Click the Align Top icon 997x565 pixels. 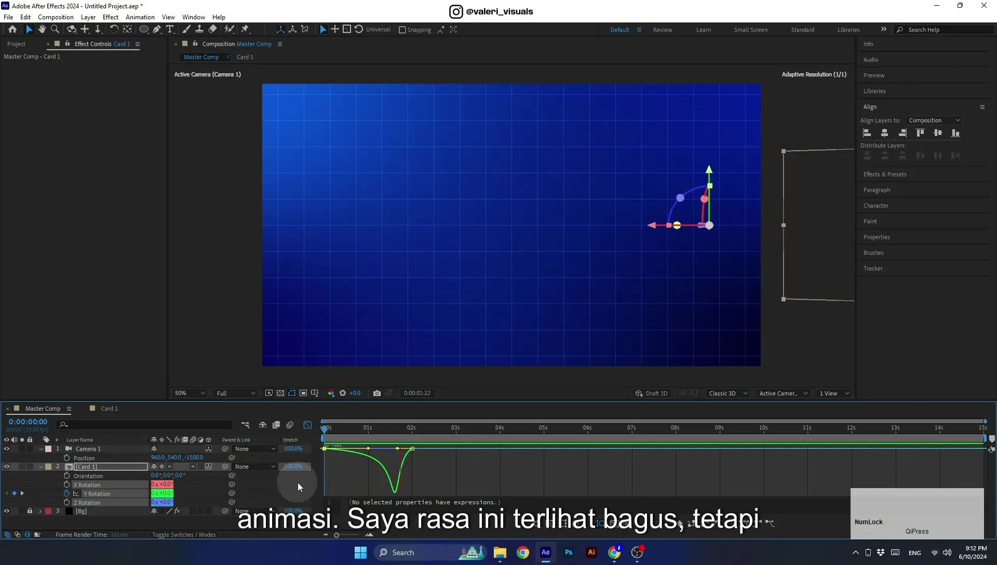click(x=920, y=133)
